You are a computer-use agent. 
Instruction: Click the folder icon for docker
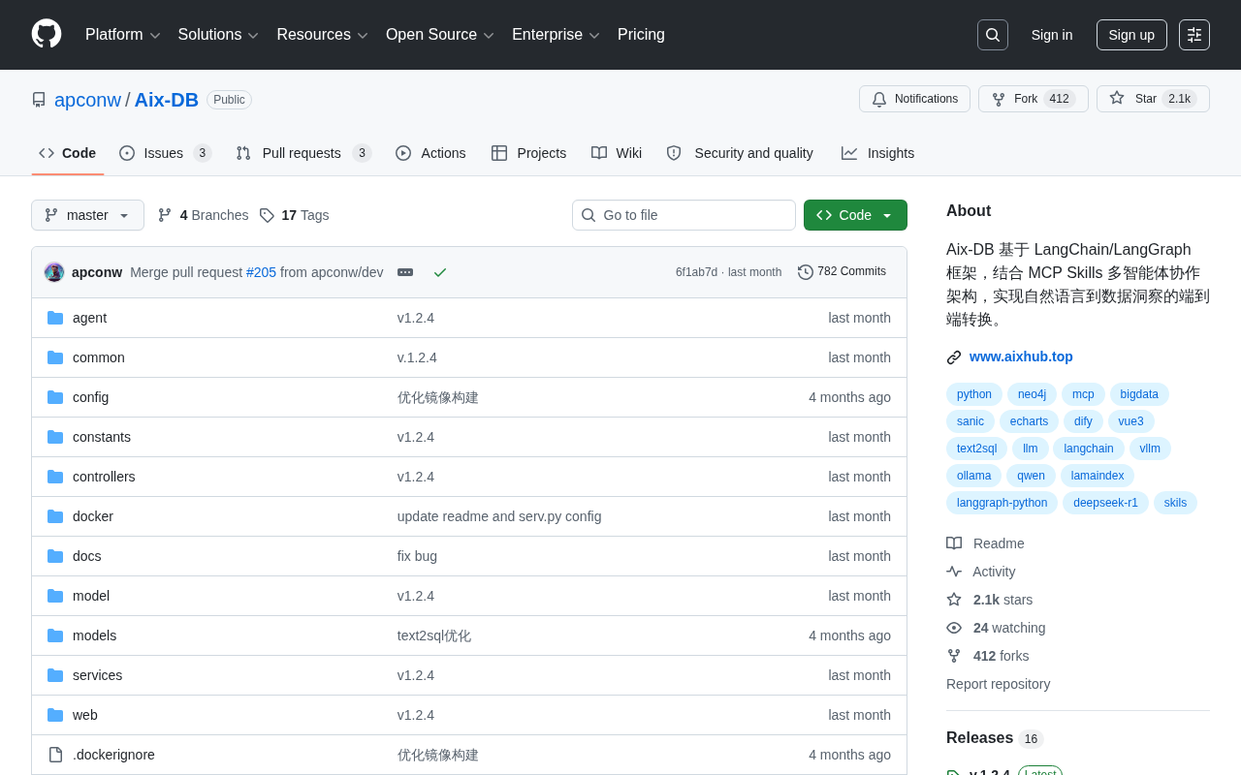pyautogui.click(x=55, y=516)
